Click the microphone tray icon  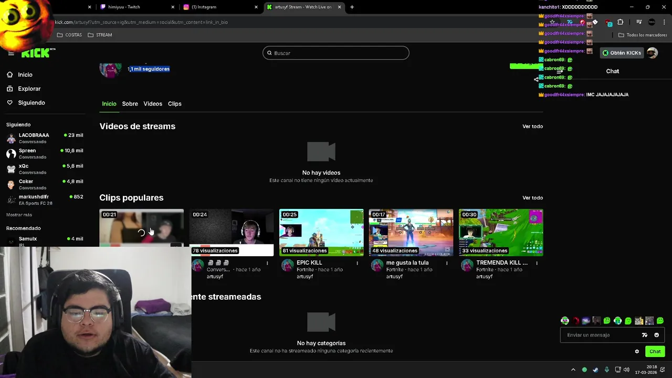coord(607,370)
